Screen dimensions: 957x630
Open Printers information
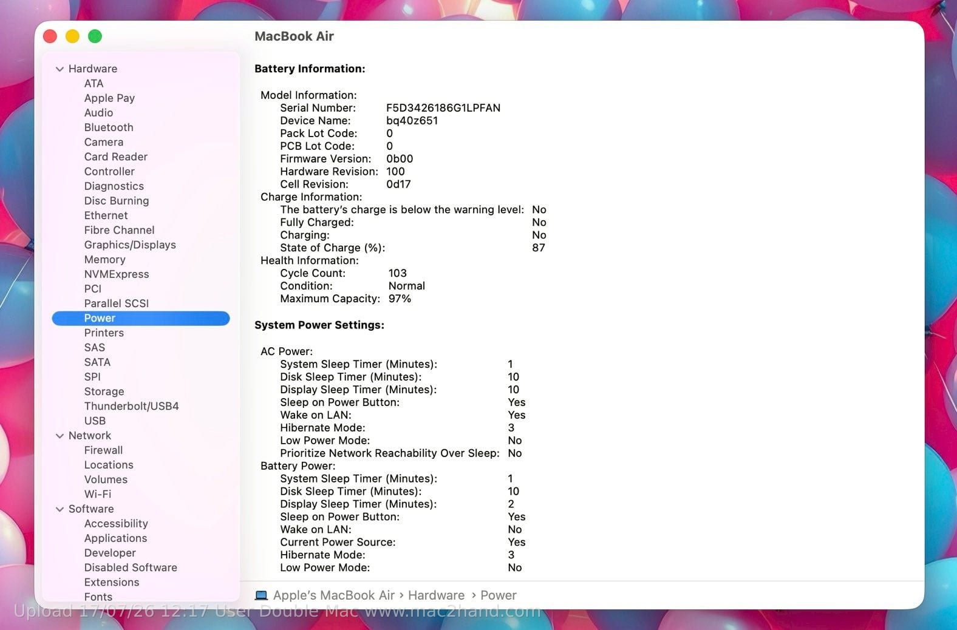(x=104, y=333)
